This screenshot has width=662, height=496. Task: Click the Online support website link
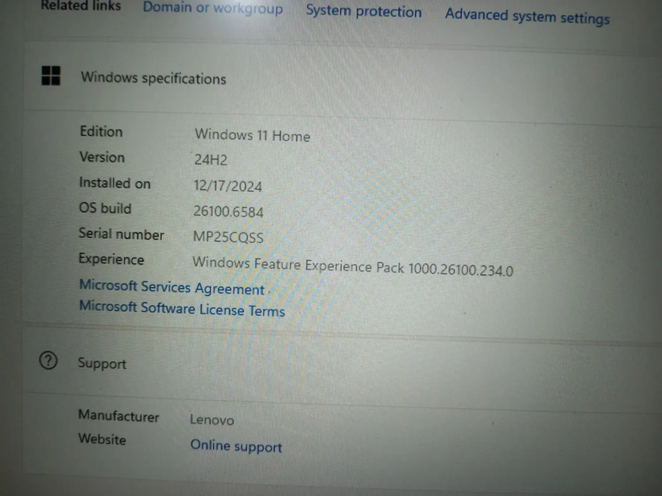tap(236, 446)
